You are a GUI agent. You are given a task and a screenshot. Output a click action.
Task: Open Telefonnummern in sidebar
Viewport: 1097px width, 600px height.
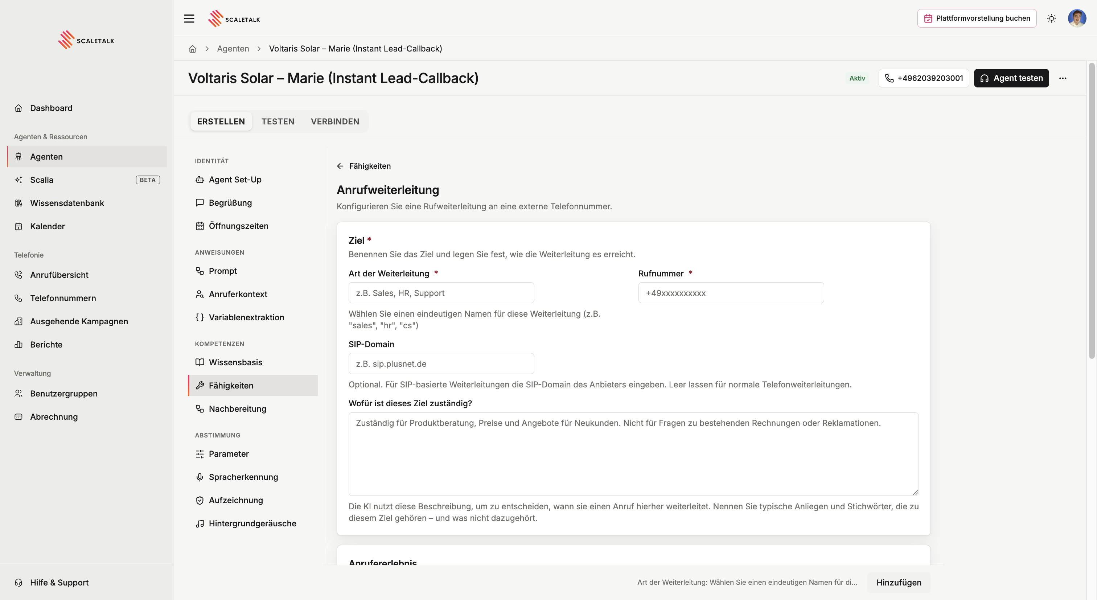tap(87, 298)
